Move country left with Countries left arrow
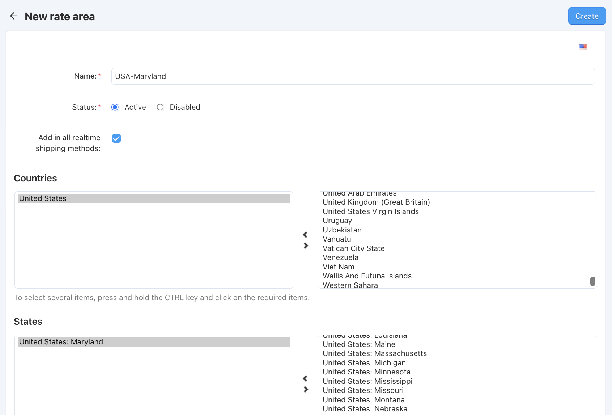The image size is (612, 415). (x=305, y=235)
